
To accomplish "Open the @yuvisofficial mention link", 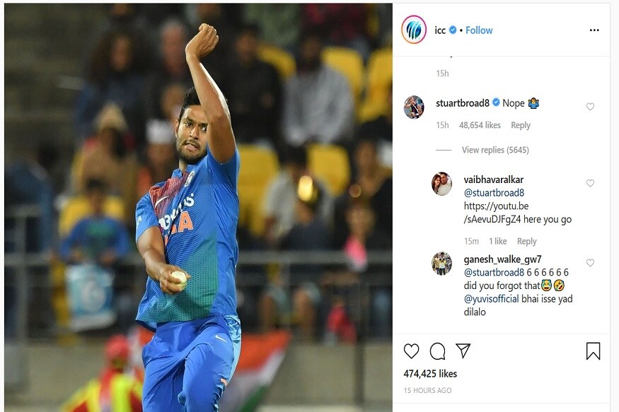I will click(491, 299).
